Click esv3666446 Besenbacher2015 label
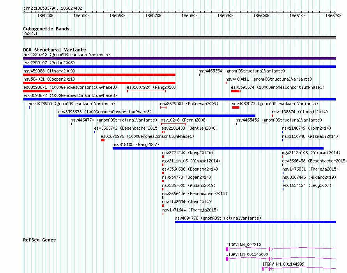 click(x=195, y=194)
